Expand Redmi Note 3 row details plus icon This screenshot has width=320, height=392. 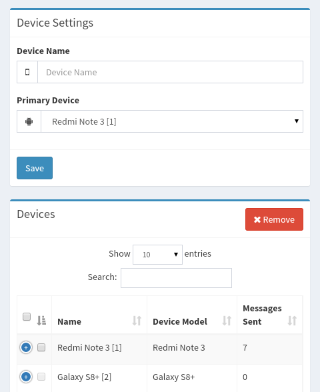tap(26, 347)
